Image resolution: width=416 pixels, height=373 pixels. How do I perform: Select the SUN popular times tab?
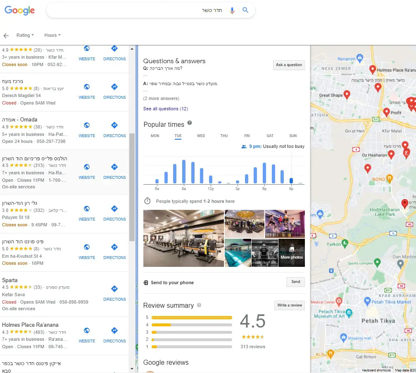tap(293, 136)
